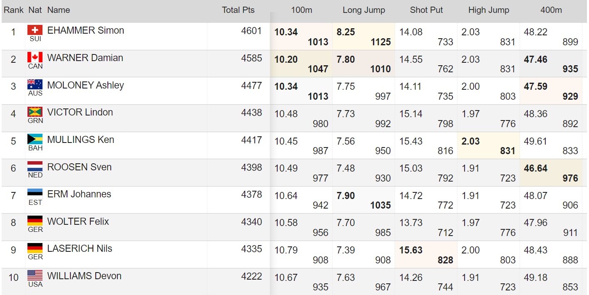Open WARNER Damian's athlete profile
Image resolution: width=589 pixels, height=295 pixels.
[x=85, y=58]
